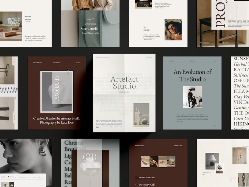Open the stacked stones thumbnail below the portrait

tap(5, 184)
